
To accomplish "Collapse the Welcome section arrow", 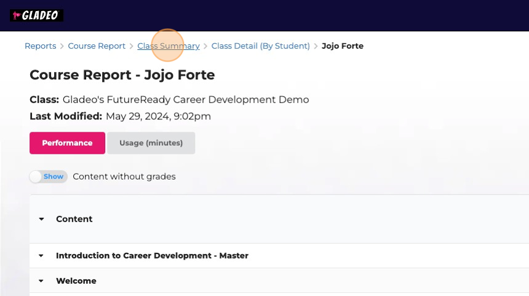I will 41,281.
